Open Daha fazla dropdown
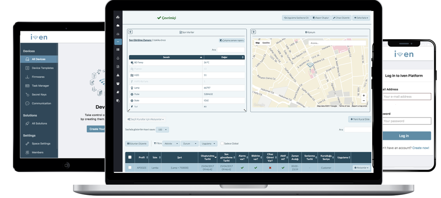441x198 pixels. pos(361,18)
